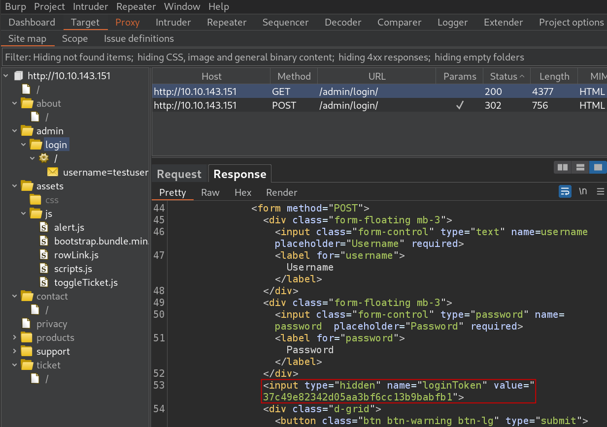Select the support folder icon
The height and width of the screenshot is (427, 607).
tap(27, 351)
